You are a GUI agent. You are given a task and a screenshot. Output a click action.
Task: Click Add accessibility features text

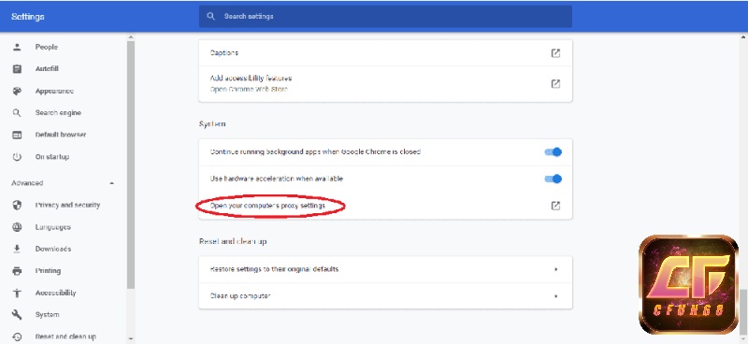point(251,79)
